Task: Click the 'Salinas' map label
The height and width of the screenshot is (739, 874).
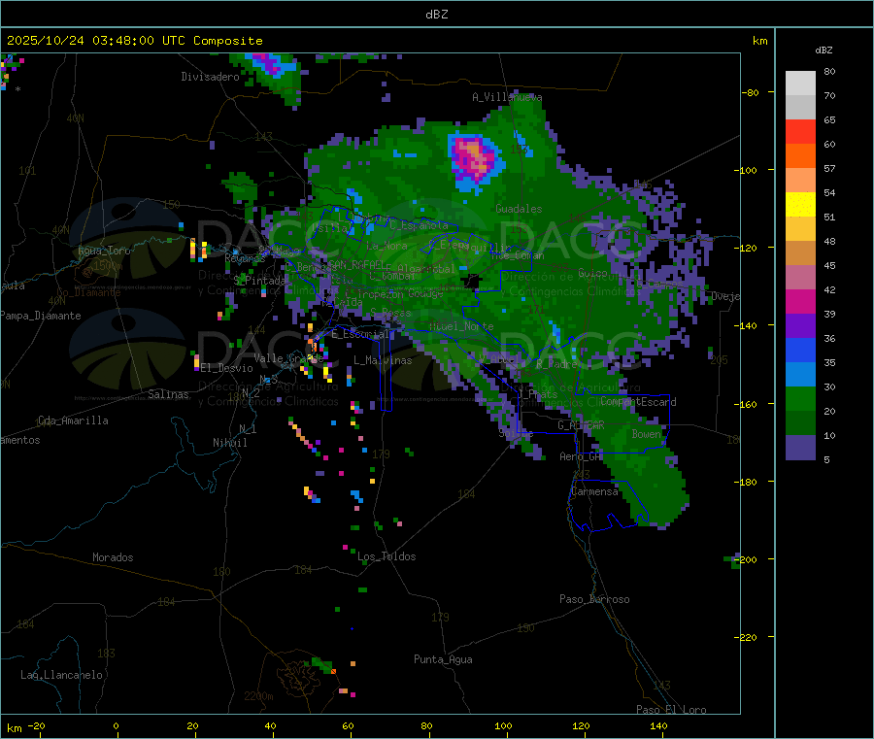Action: (x=168, y=394)
